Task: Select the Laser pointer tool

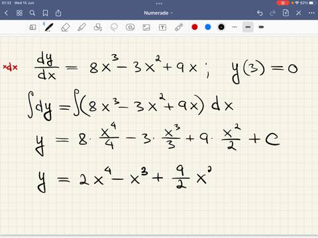Action: [179, 27]
